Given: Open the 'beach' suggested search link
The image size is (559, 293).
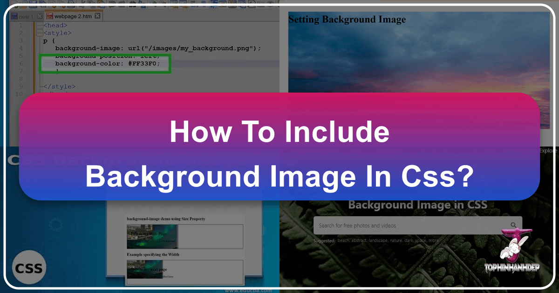Looking at the screenshot, I should pos(344,240).
